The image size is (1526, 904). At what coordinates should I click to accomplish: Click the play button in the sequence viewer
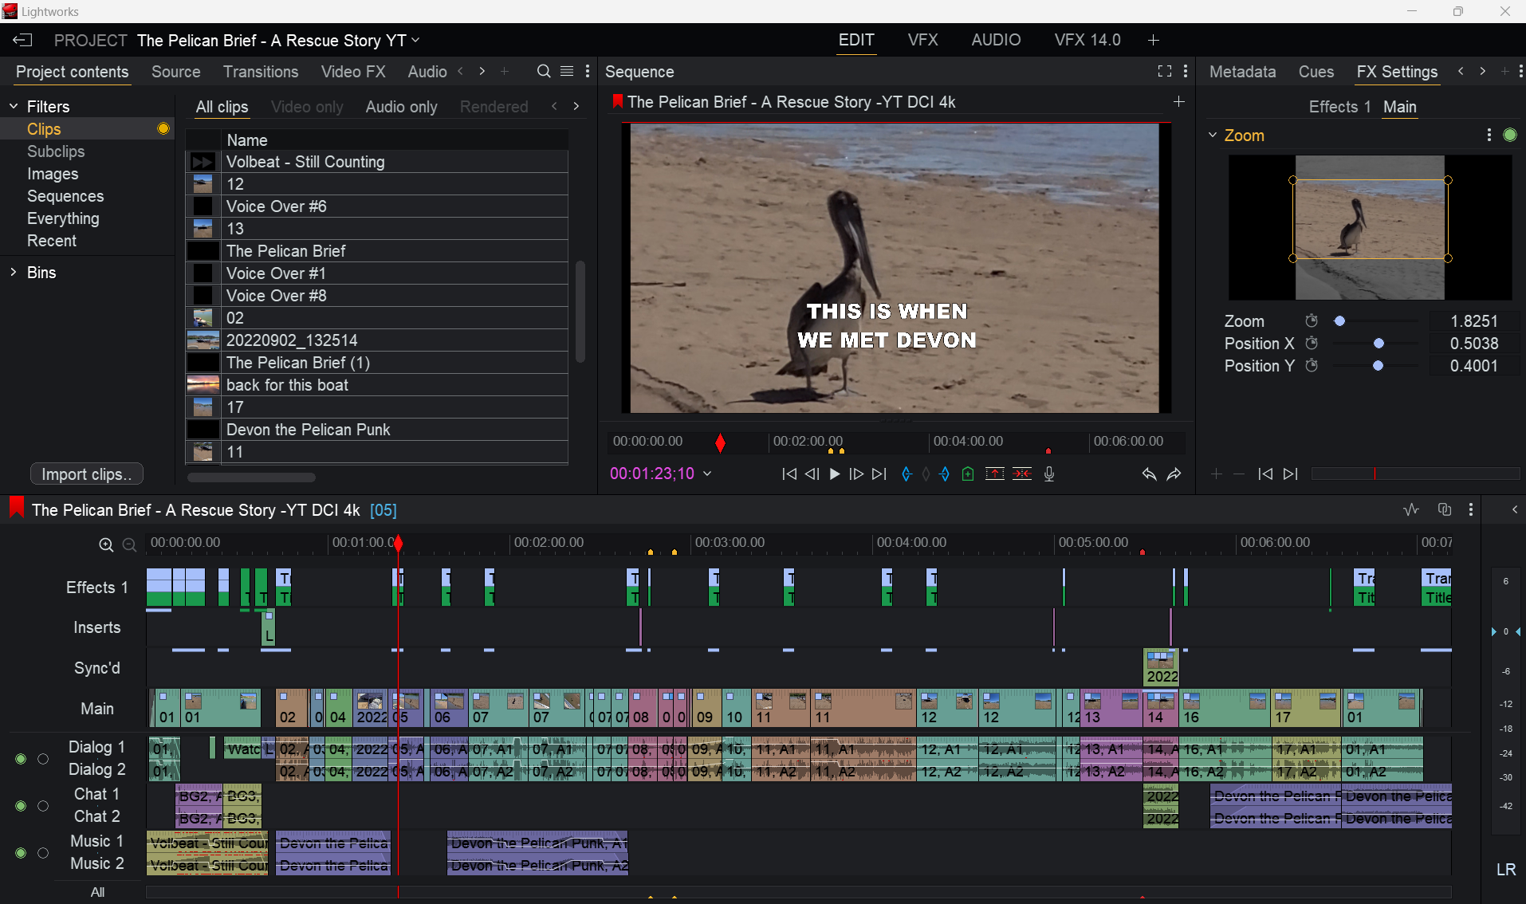(x=834, y=474)
